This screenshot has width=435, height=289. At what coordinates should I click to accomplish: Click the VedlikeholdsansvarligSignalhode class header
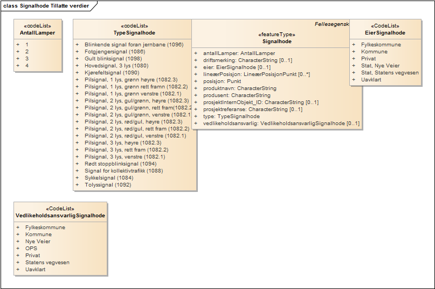coord(60,216)
